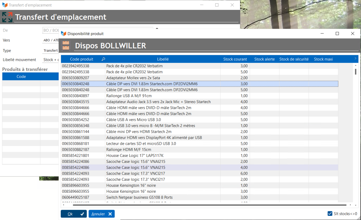Toggle the Slt stocks<>0 checkbox
Image resolution: width=361 pixels, height=220 pixels.
(x=330, y=214)
